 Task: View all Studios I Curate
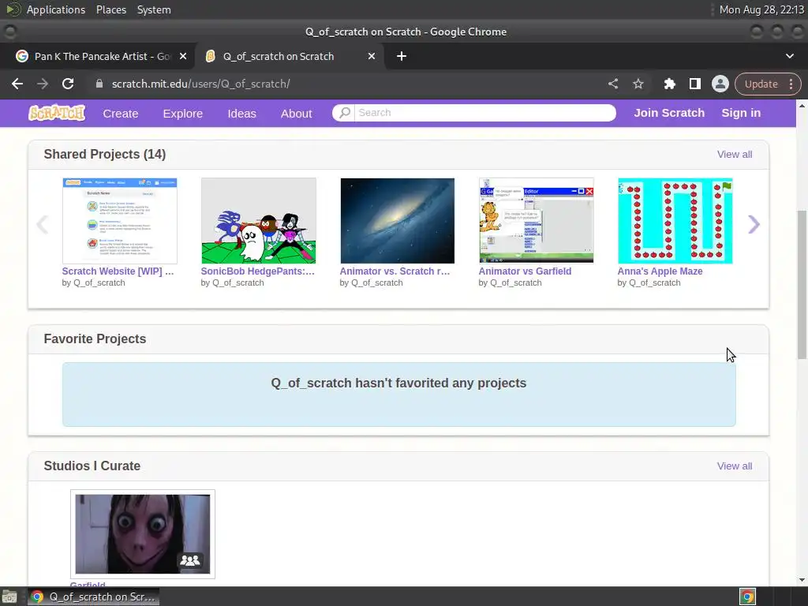click(735, 466)
